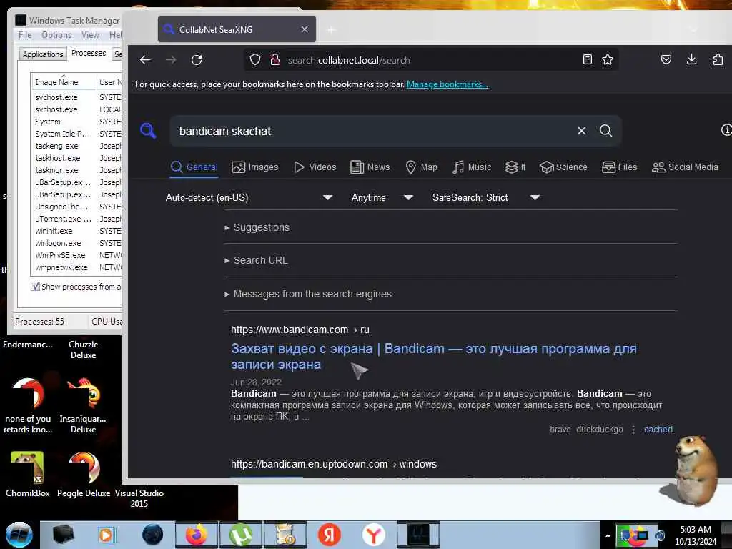
Task: Open the bandicam.en.uptodown.com result URL
Action: pyautogui.click(x=333, y=464)
